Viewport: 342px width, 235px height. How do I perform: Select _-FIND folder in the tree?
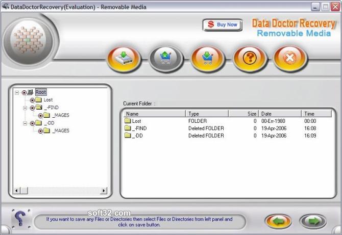coord(51,108)
